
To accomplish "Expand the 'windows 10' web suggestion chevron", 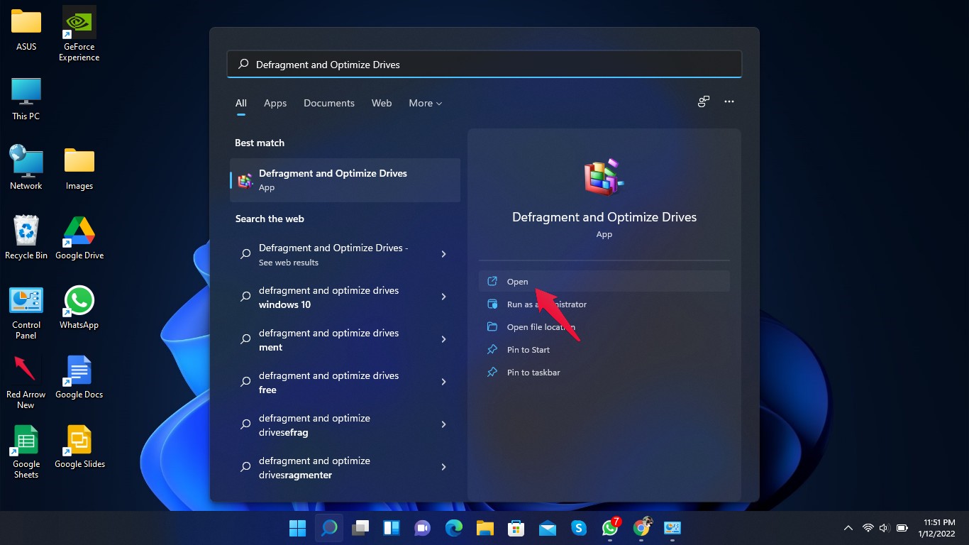I will (443, 297).
